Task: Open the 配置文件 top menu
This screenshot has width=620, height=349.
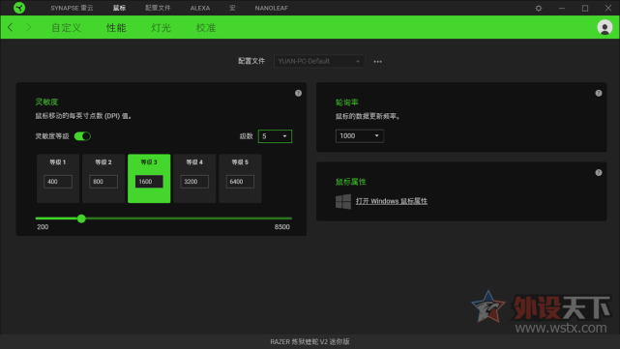Action: 158,8
